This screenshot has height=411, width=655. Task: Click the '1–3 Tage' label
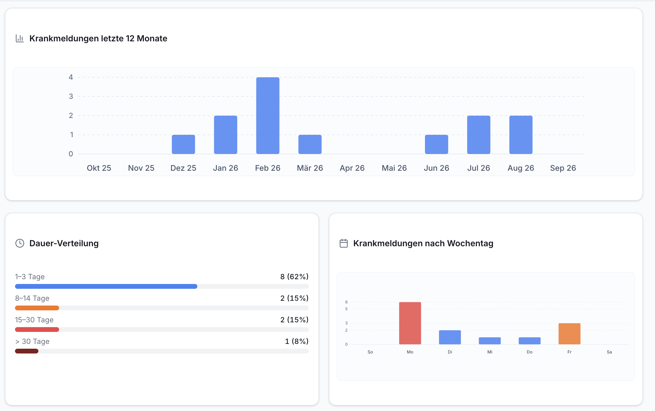click(30, 276)
